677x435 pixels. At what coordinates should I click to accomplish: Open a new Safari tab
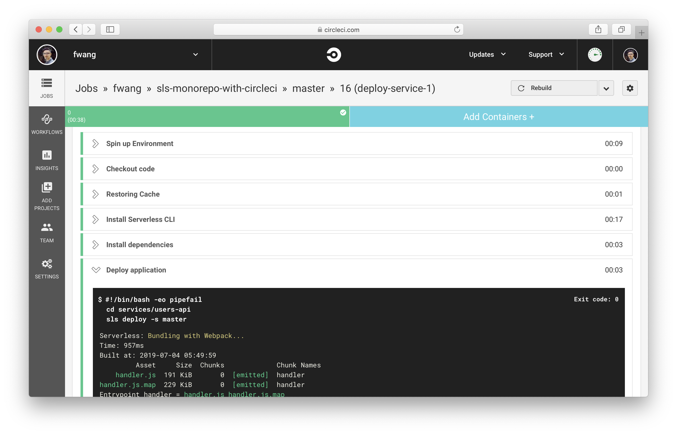click(x=641, y=33)
